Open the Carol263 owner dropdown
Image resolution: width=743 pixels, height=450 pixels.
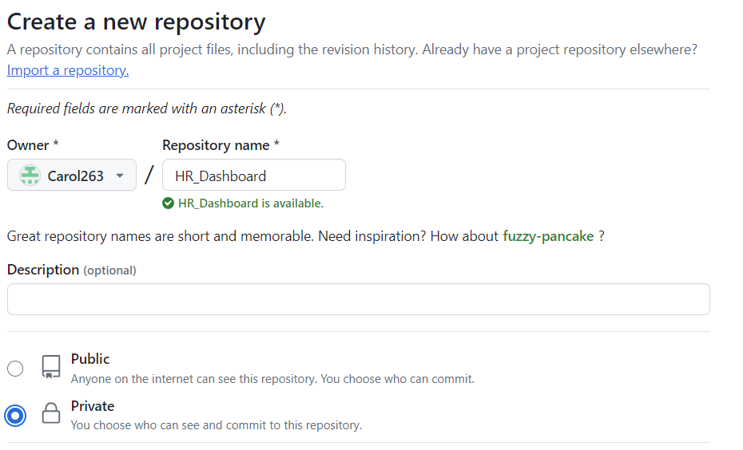click(72, 176)
